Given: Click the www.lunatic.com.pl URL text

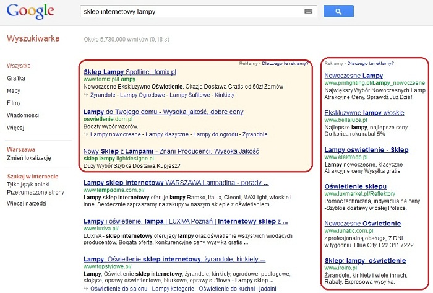Looking at the screenshot, I should click(x=349, y=231).
